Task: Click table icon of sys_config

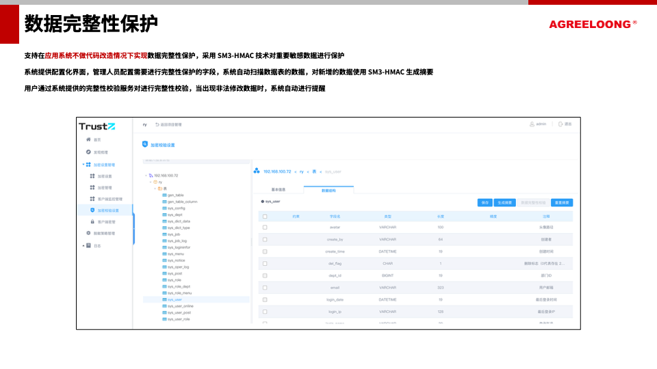Action: 164,208
